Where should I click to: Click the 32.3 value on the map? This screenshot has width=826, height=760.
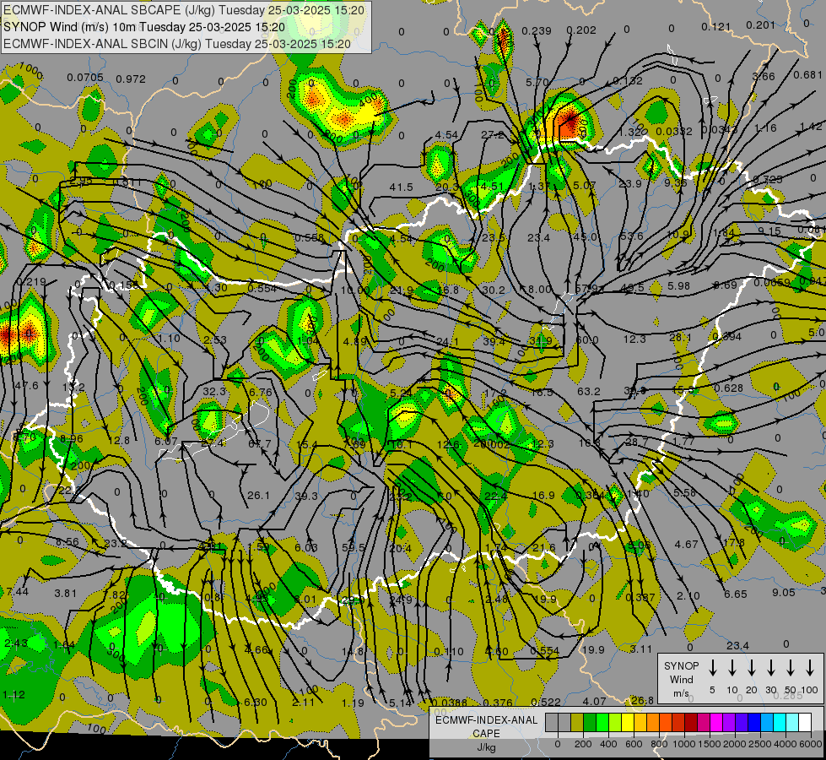pyautogui.click(x=213, y=391)
